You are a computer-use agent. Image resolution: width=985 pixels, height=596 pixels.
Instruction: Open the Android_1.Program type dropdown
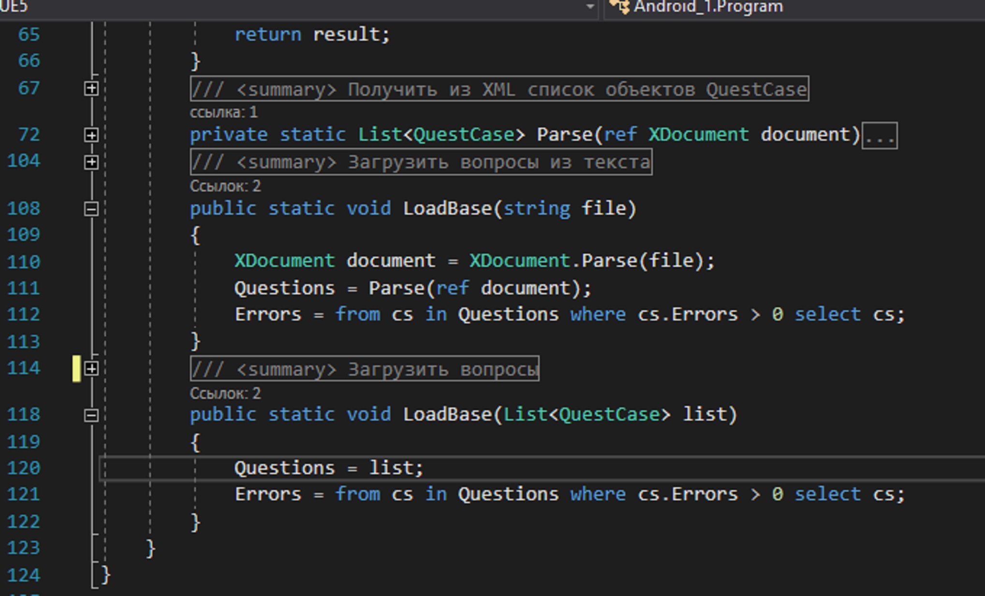[708, 6]
